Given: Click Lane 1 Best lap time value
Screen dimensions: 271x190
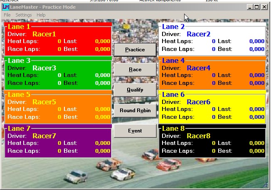Looking at the screenshot, I should pos(103,49).
